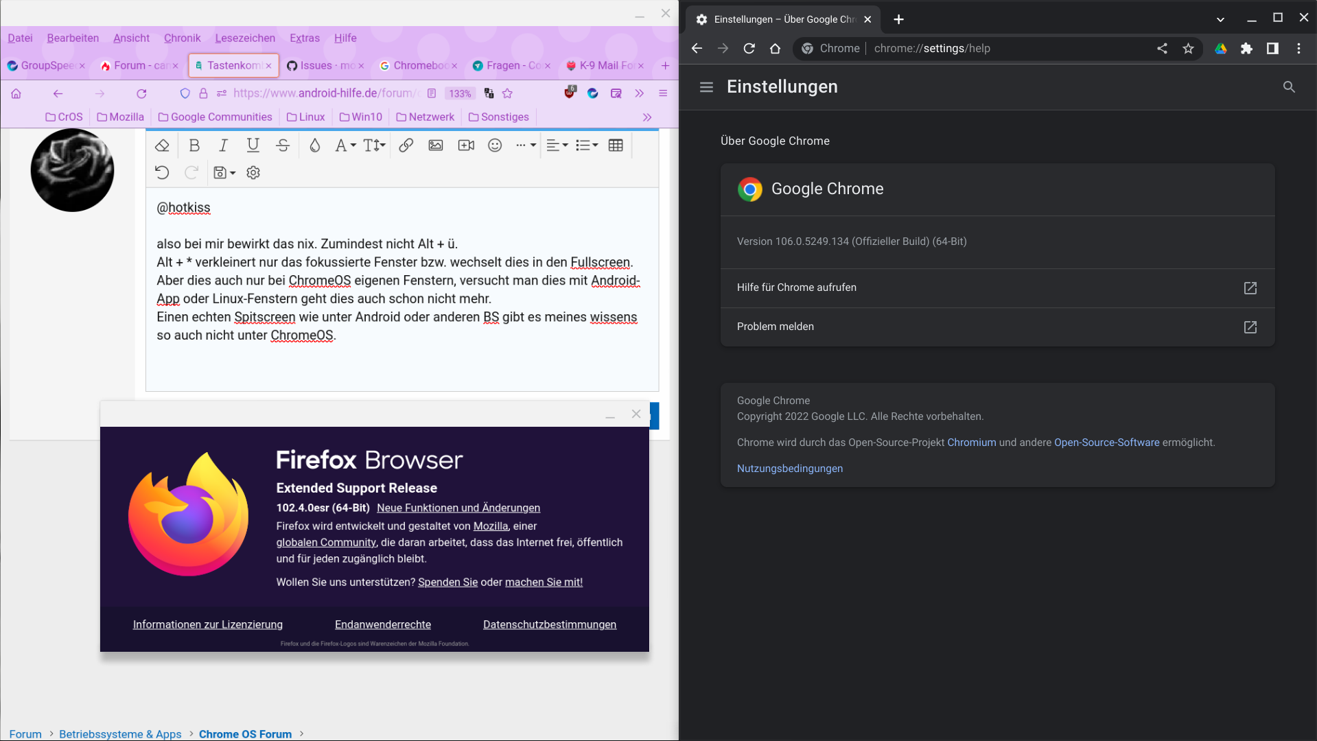1317x741 pixels.
Task: Open new Chrome tab plus button
Action: [x=898, y=19]
